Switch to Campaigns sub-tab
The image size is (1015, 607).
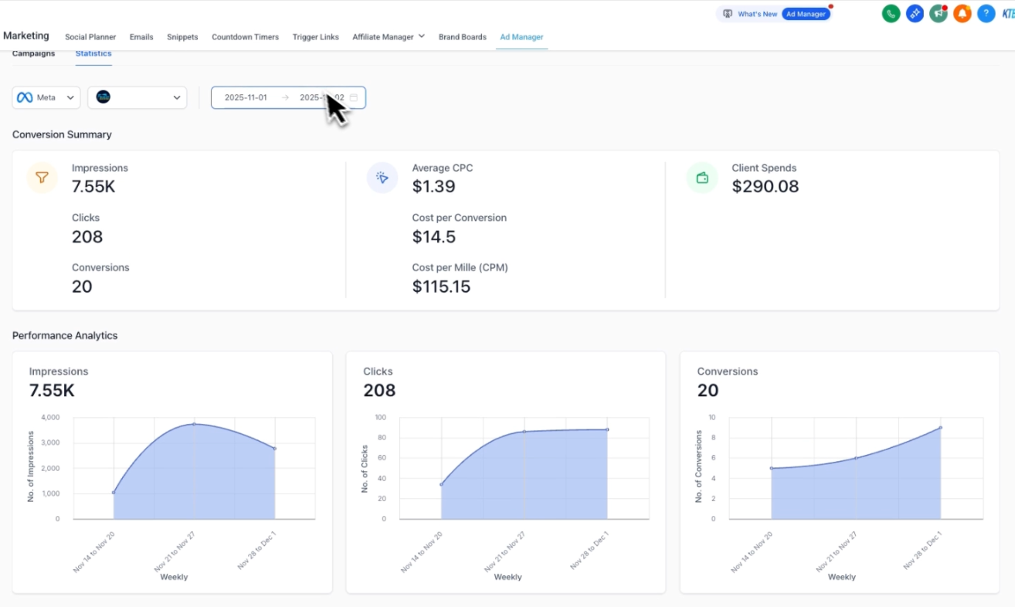click(x=34, y=54)
